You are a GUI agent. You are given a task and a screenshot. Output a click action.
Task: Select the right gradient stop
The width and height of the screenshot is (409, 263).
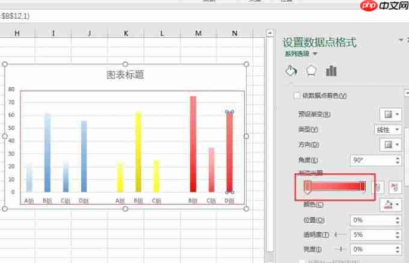363,187
